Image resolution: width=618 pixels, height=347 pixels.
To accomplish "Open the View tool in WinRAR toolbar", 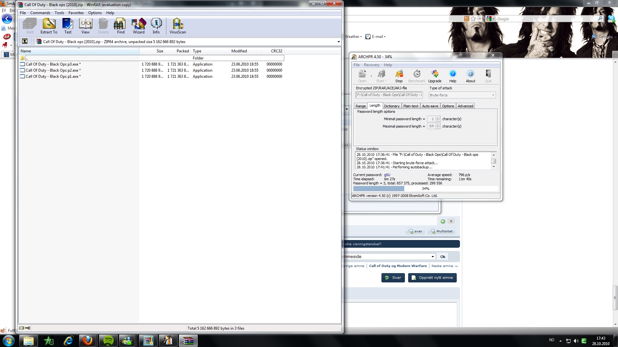I will (85, 26).
